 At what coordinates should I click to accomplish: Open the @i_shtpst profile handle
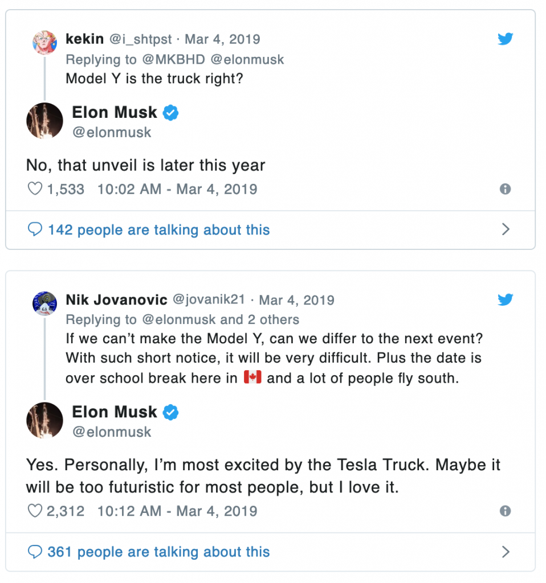coord(139,39)
